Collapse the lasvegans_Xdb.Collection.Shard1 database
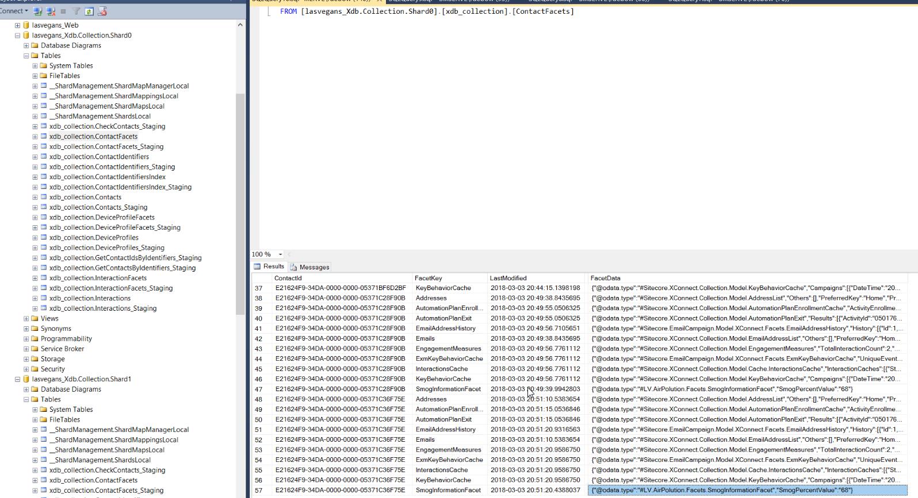The image size is (918, 498). click(17, 379)
